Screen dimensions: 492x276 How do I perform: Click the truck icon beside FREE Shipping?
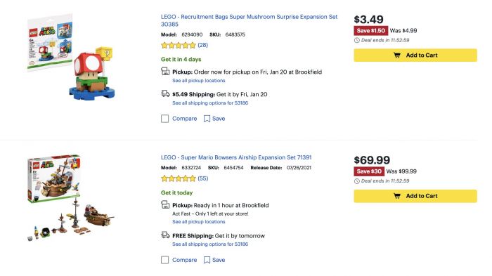[x=165, y=235]
